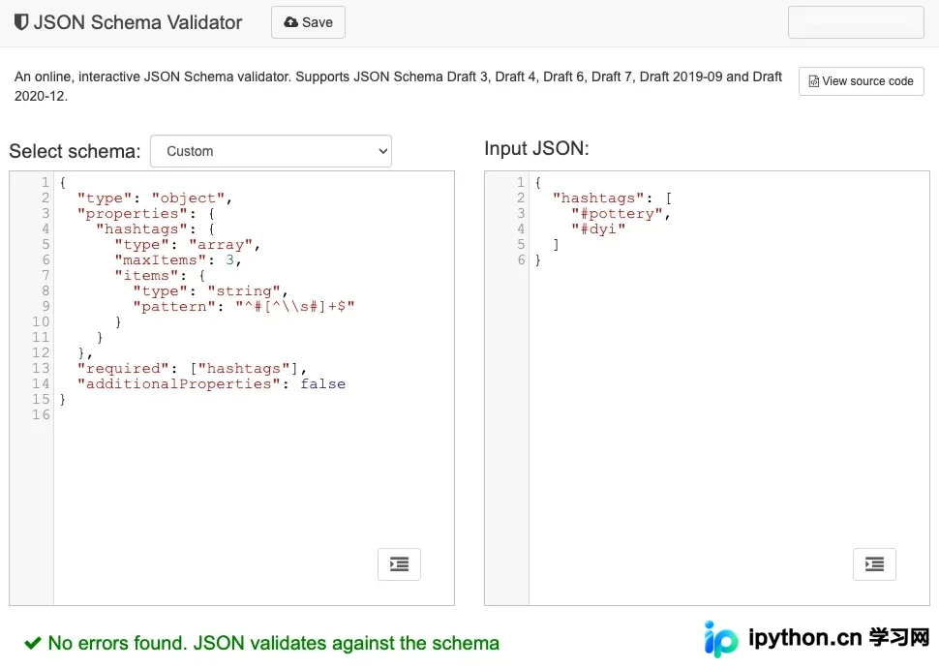Click the "required": ["hashtags"] line
Viewport: 939px width, 669px height.
(x=192, y=369)
